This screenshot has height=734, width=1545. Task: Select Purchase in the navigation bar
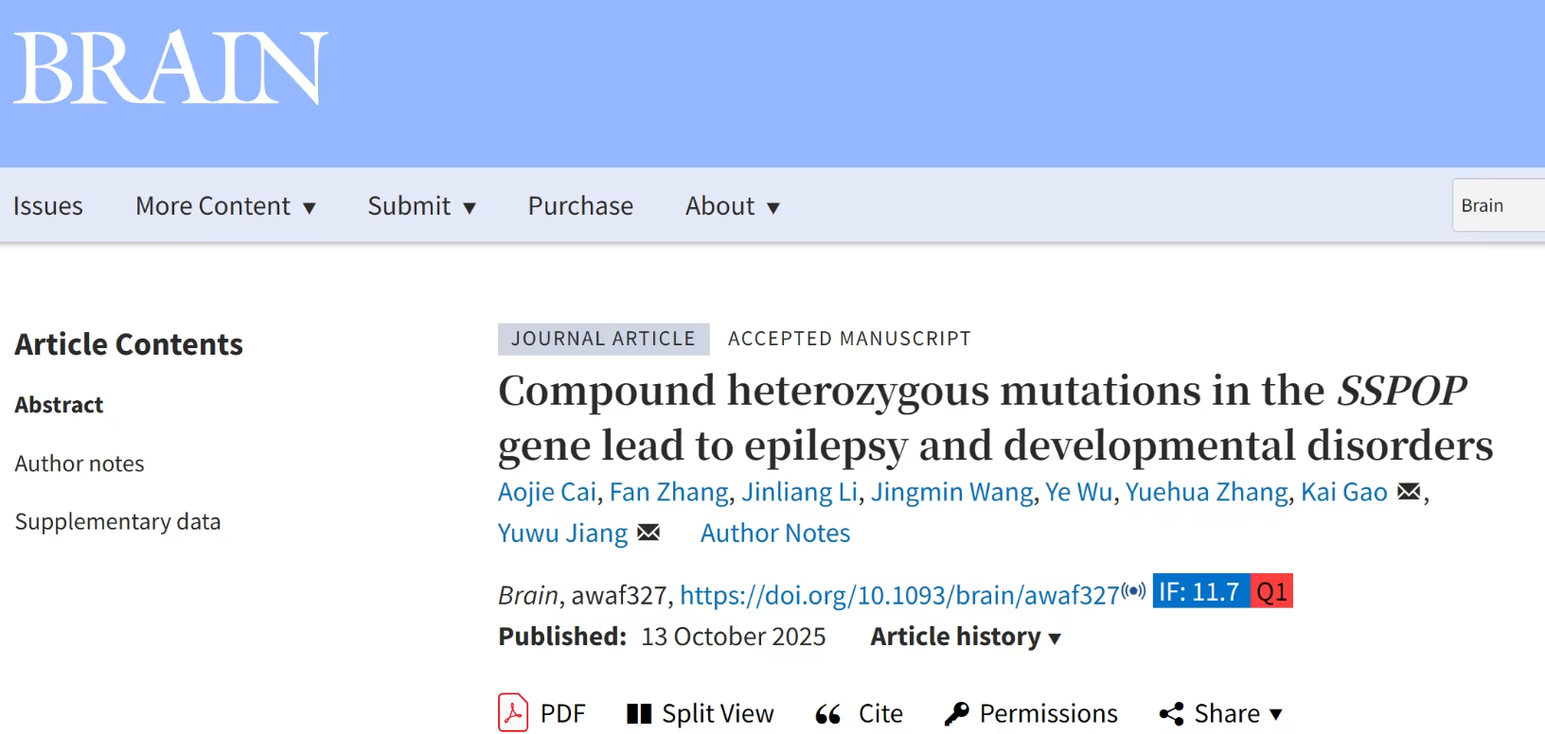point(580,206)
